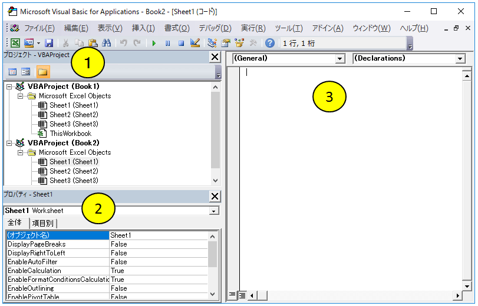Screen dimensions: 478x306
Task: Select the DisplayPageBreaks property row
Action: (x=107, y=244)
